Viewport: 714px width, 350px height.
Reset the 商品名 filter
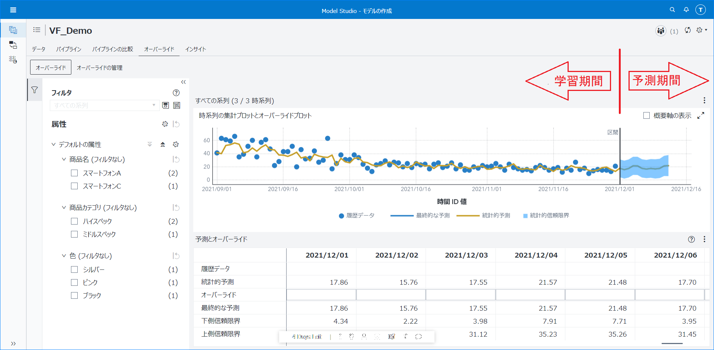(x=176, y=159)
